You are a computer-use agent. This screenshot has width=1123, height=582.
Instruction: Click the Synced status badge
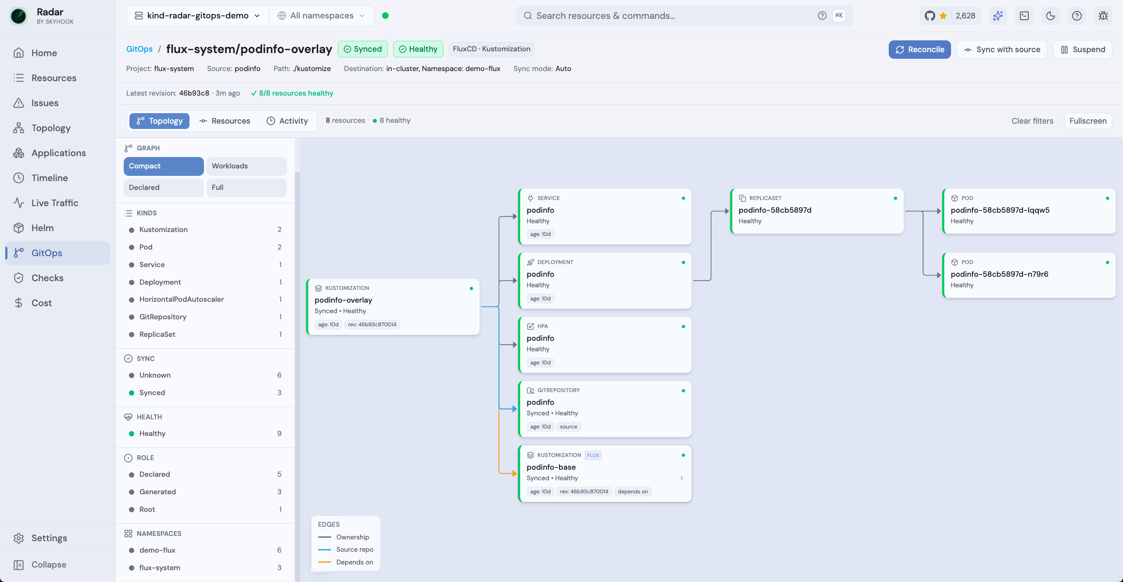point(362,49)
